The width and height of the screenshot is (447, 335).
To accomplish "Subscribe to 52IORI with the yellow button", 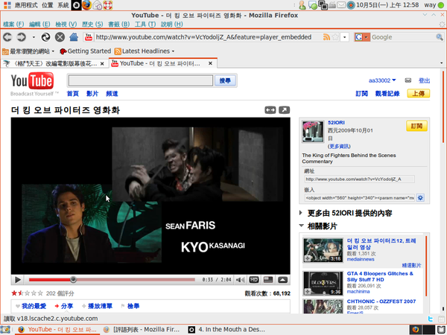I will tap(416, 126).
